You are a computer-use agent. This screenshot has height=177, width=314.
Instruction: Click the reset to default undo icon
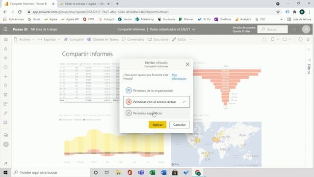pos(264,39)
